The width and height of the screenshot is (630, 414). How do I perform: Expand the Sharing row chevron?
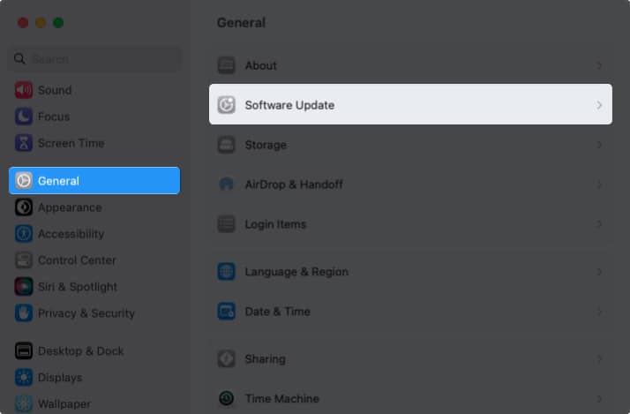(x=599, y=359)
